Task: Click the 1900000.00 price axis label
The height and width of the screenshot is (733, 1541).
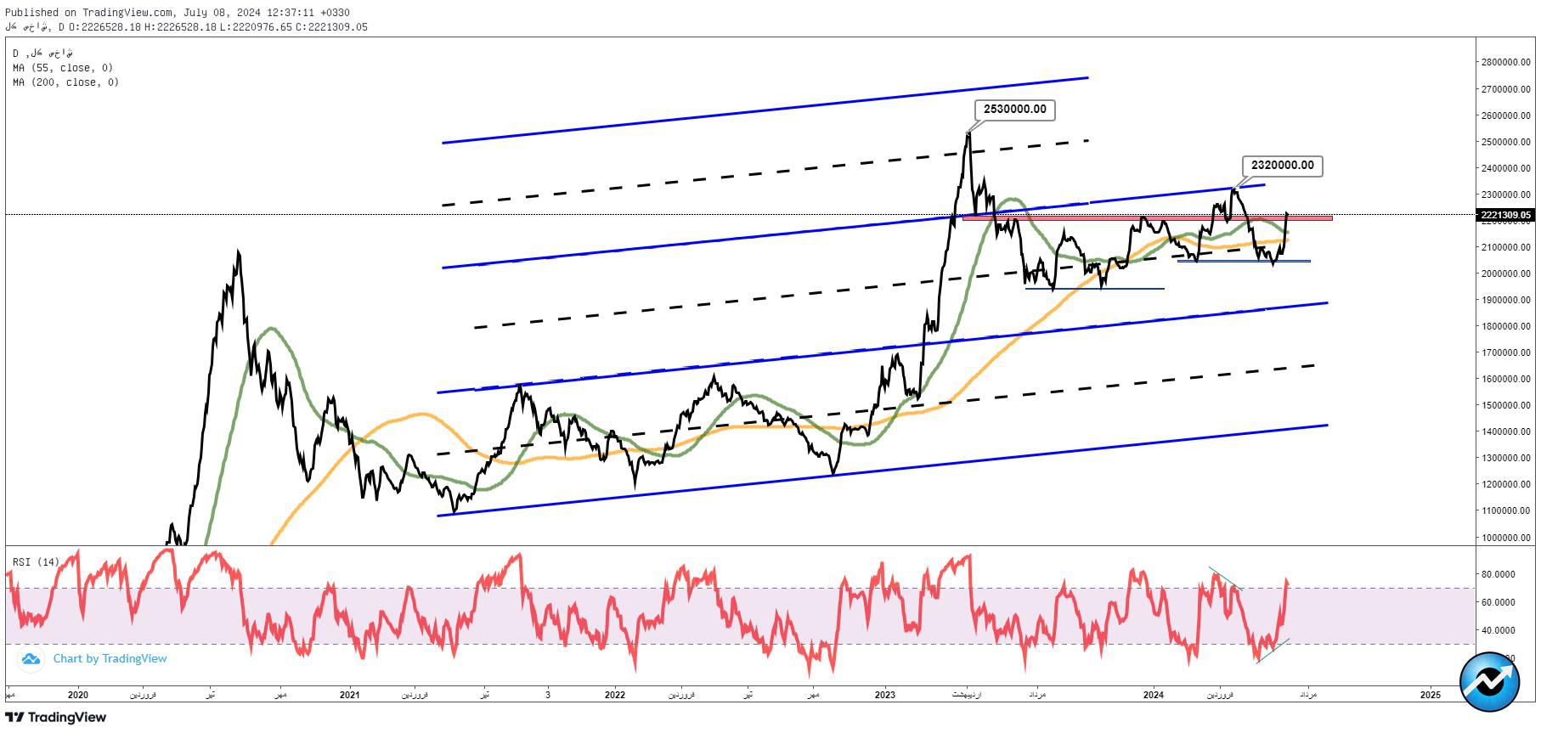Action: pos(1505,300)
